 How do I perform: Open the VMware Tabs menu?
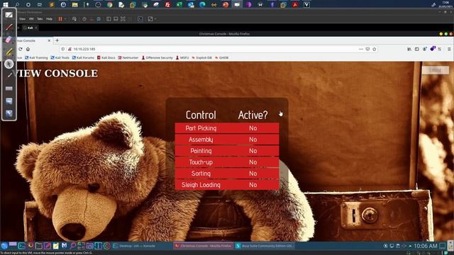(40, 19)
